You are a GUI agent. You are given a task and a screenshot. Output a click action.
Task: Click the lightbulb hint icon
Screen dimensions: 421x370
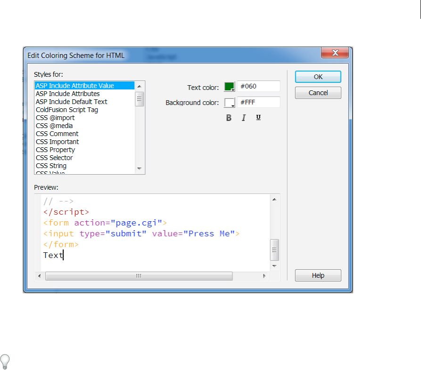pyautogui.click(x=5, y=362)
